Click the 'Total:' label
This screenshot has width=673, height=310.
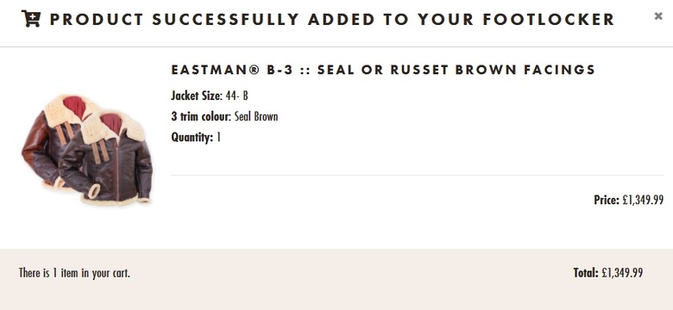586,273
